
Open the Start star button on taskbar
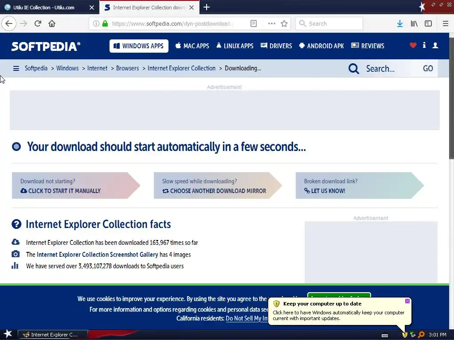[8, 334]
